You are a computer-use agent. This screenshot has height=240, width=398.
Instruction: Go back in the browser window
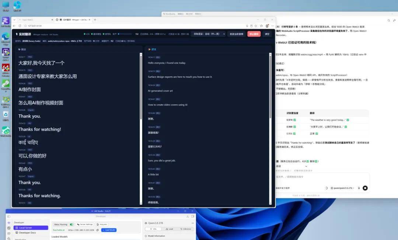[14, 26]
